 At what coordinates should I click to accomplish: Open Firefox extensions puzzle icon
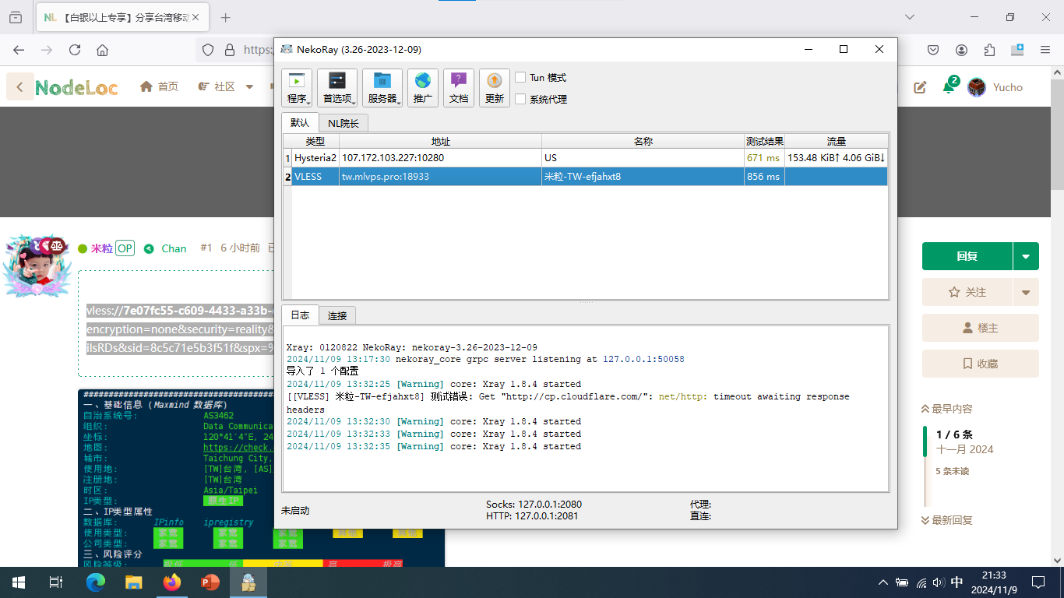989,50
